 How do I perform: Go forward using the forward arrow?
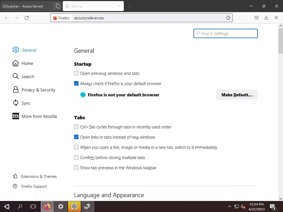tap(17, 18)
